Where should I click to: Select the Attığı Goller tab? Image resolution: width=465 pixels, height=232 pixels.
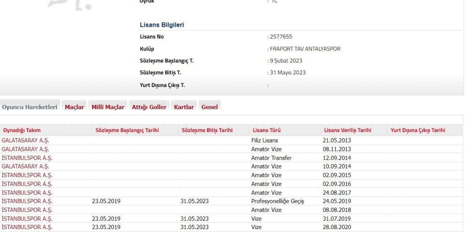[x=149, y=107]
